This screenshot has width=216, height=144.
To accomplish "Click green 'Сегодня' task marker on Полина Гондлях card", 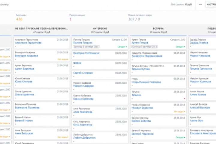I will [x=121, y=47].
